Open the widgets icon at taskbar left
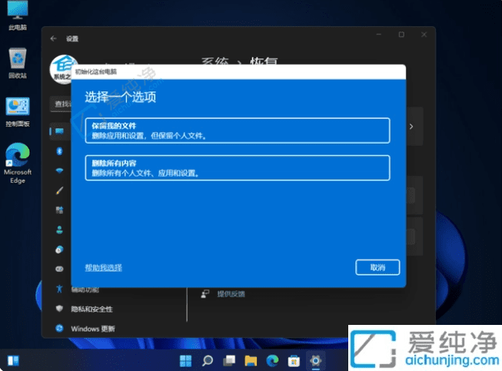Viewport: 502px width, 371px height. coord(13,361)
